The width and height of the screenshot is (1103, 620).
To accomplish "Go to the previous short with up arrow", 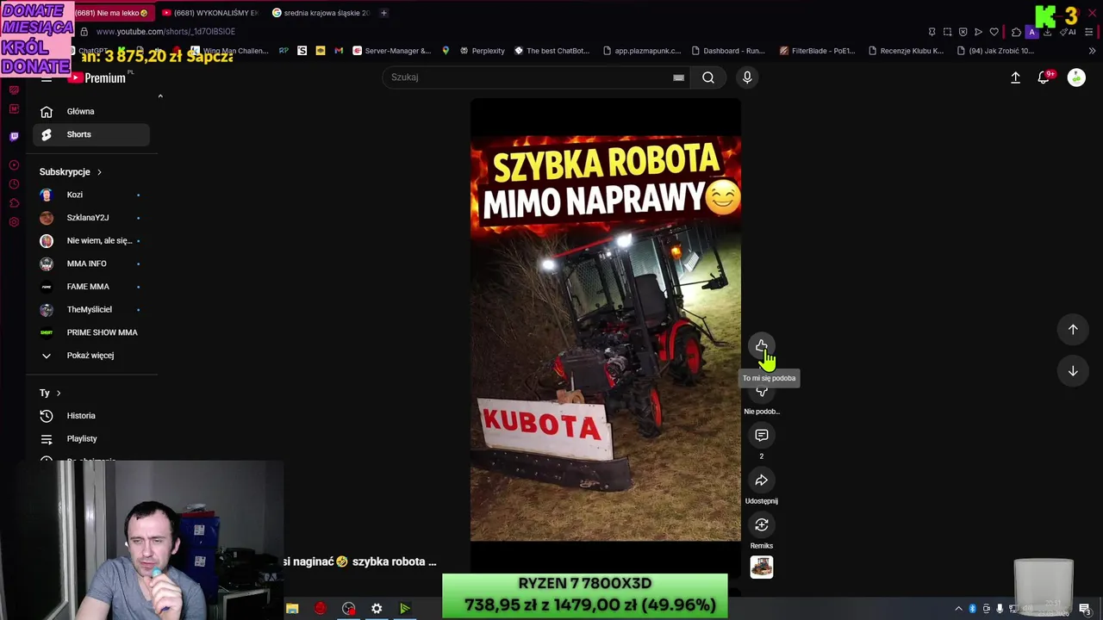I will (x=1073, y=329).
